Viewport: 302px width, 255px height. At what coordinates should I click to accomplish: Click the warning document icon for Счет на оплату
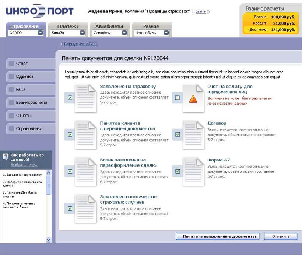193,98
